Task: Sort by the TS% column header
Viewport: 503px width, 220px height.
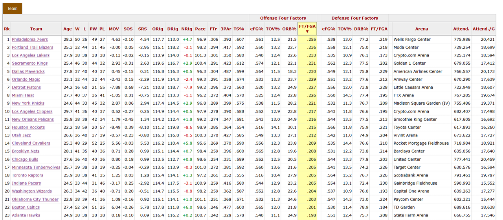Action: pyautogui.click(x=239, y=29)
